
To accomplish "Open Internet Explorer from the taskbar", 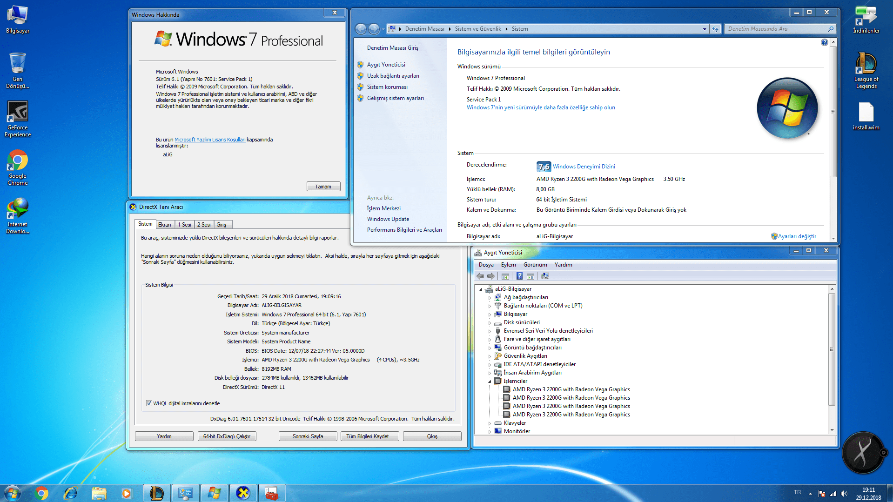I will (x=70, y=493).
